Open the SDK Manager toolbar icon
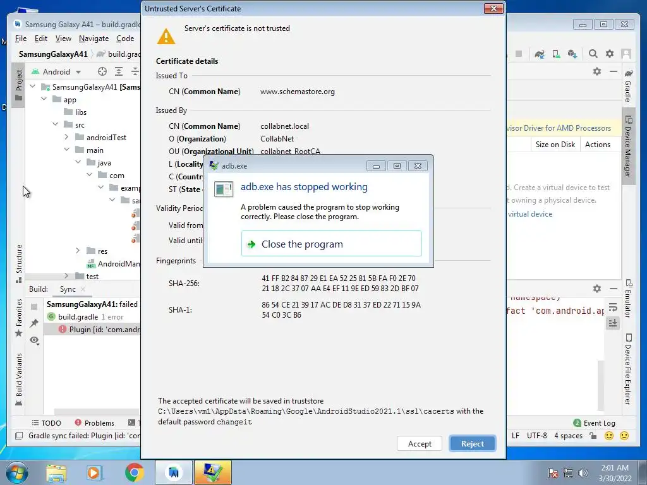Image resolution: width=647 pixels, height=485 pixels. pyautogui.click(x=572, y=54)
